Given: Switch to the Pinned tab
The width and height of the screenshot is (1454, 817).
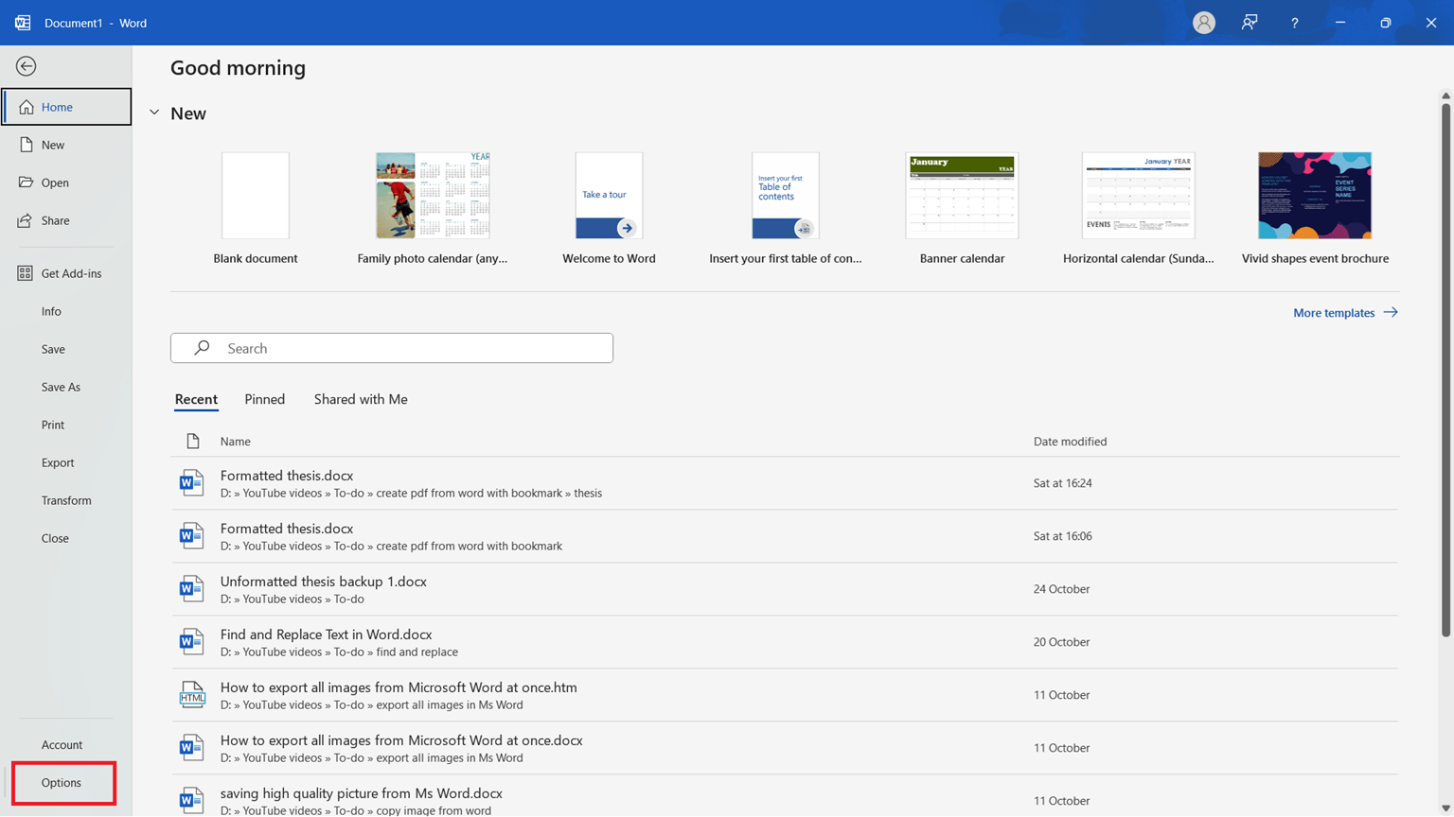Looking at the screenshot, I should [265, 399].
